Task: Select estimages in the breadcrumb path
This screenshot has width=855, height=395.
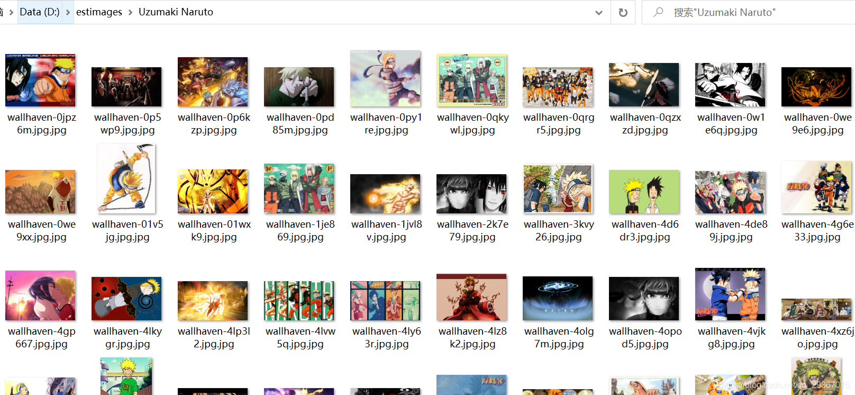Action: click(x=99, y=12)
